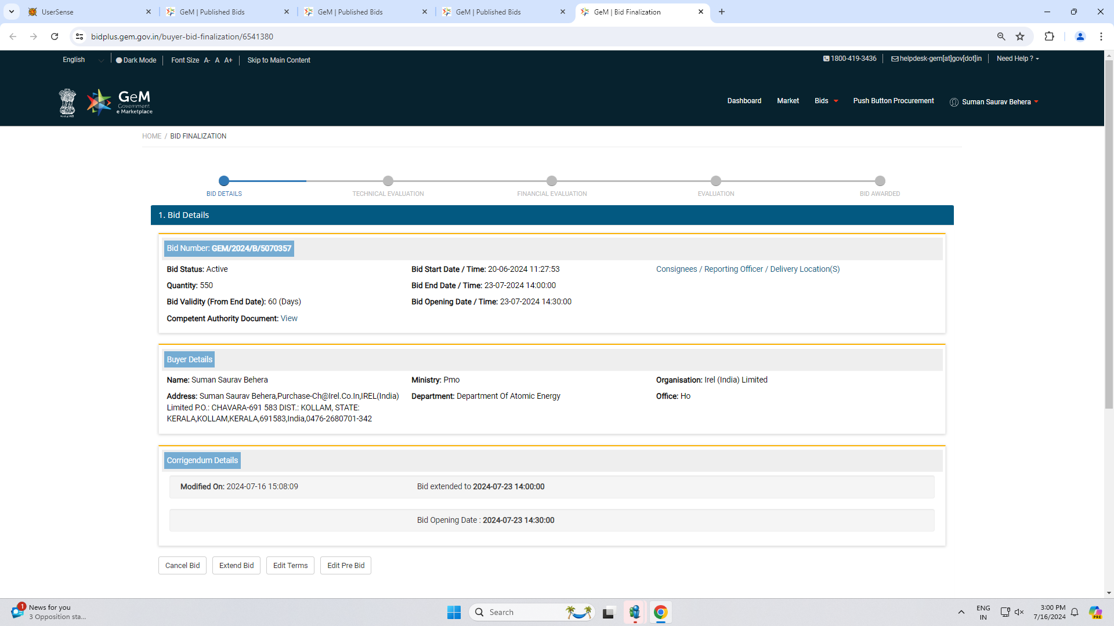Click the Technical Evaluation progress step
This screenshot has height=626, width=1114.
(x=388, y=181)
